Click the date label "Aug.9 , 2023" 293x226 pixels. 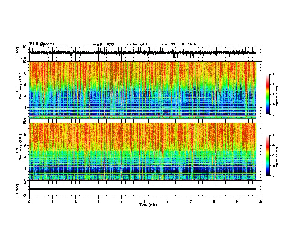tap(103, 44)
